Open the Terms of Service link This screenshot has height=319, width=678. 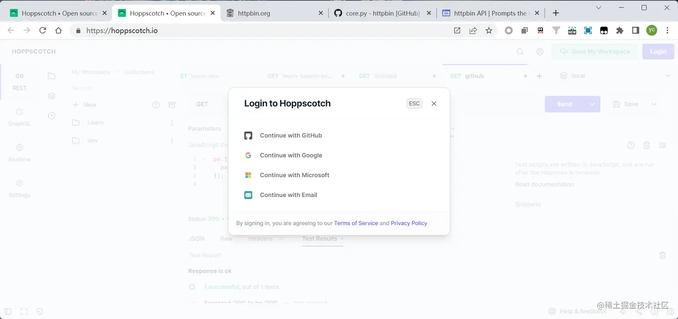point(356,223)
